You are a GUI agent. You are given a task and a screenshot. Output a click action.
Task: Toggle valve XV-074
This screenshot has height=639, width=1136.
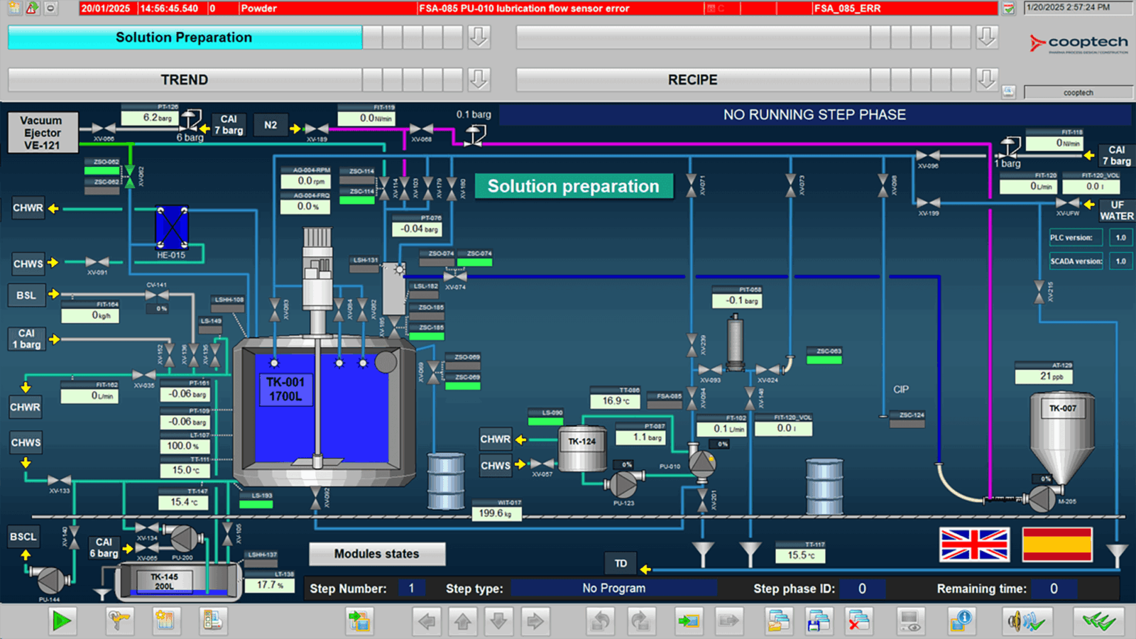coord(455,277)
